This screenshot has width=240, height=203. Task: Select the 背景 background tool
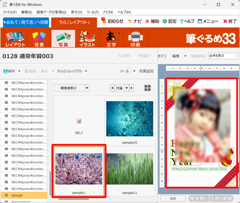(x=39, y=38)
